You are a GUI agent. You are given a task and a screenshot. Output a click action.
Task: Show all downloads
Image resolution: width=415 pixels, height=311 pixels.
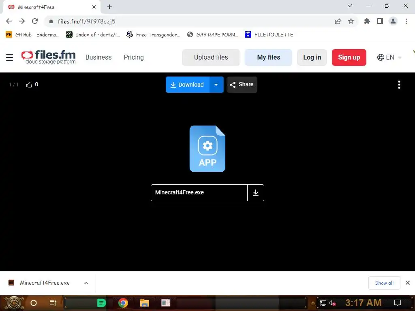(x=384, y=283)
